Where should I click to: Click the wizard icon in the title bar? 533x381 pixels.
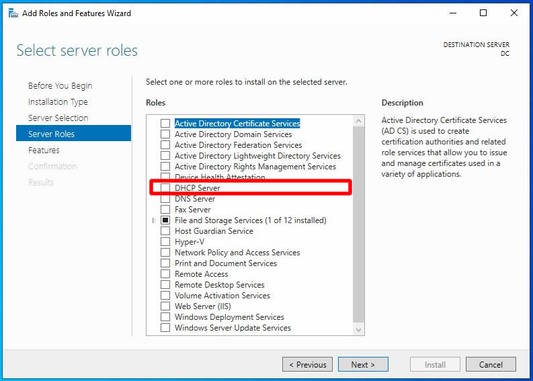coord(13,13)
